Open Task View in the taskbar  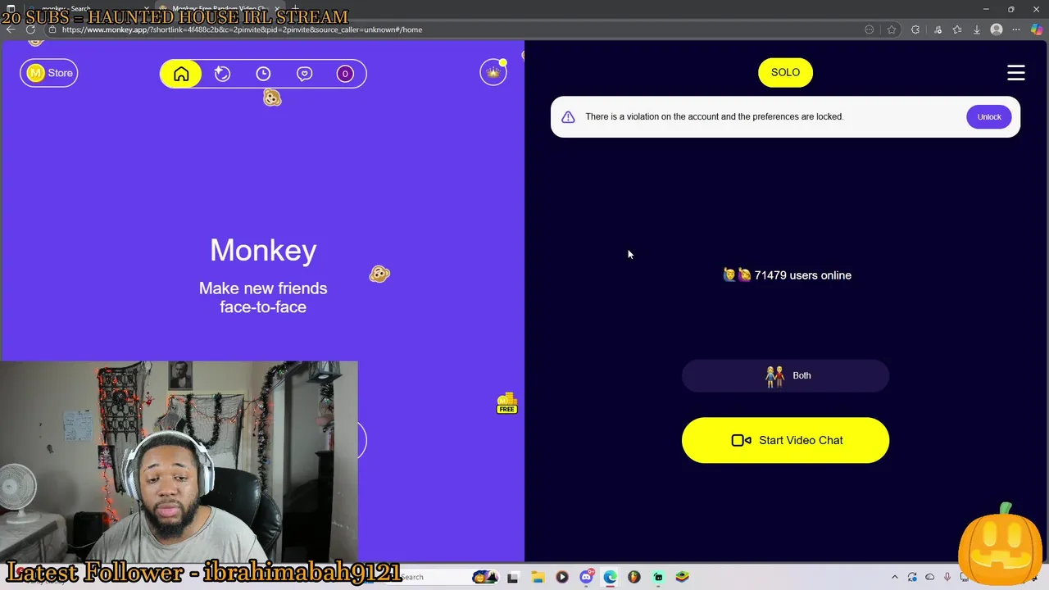(x=512, y=577)
